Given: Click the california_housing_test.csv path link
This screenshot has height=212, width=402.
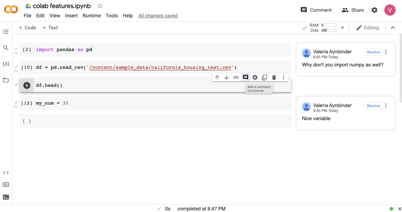Looking at the screenshot, I should (160, 68).
